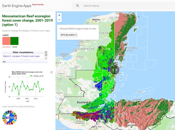Click the Google logo on the map

click(x=62, y=128)
